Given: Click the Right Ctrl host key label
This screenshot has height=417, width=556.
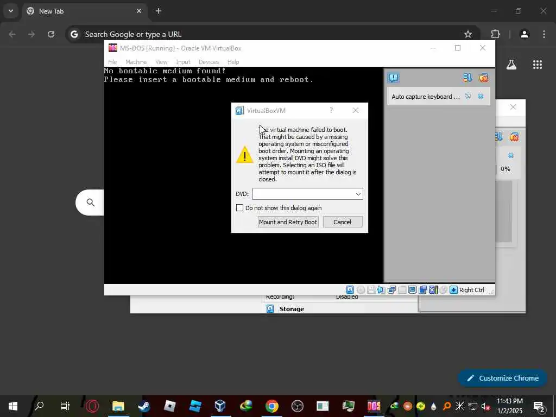Looking at the screenshot, I should [x=471, y=290].
